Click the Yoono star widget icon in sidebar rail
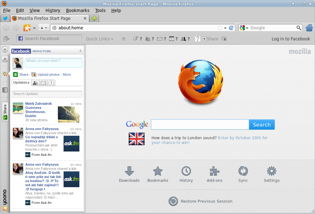315x214 pixels. [x=5, y=74]
